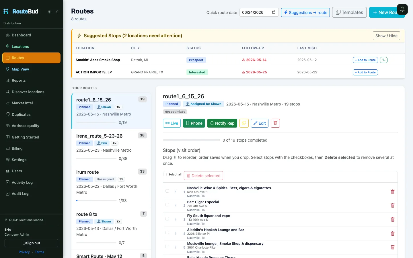The image size is (413, 258).
Task: Open the notifications bell
Action: [402, 9]
